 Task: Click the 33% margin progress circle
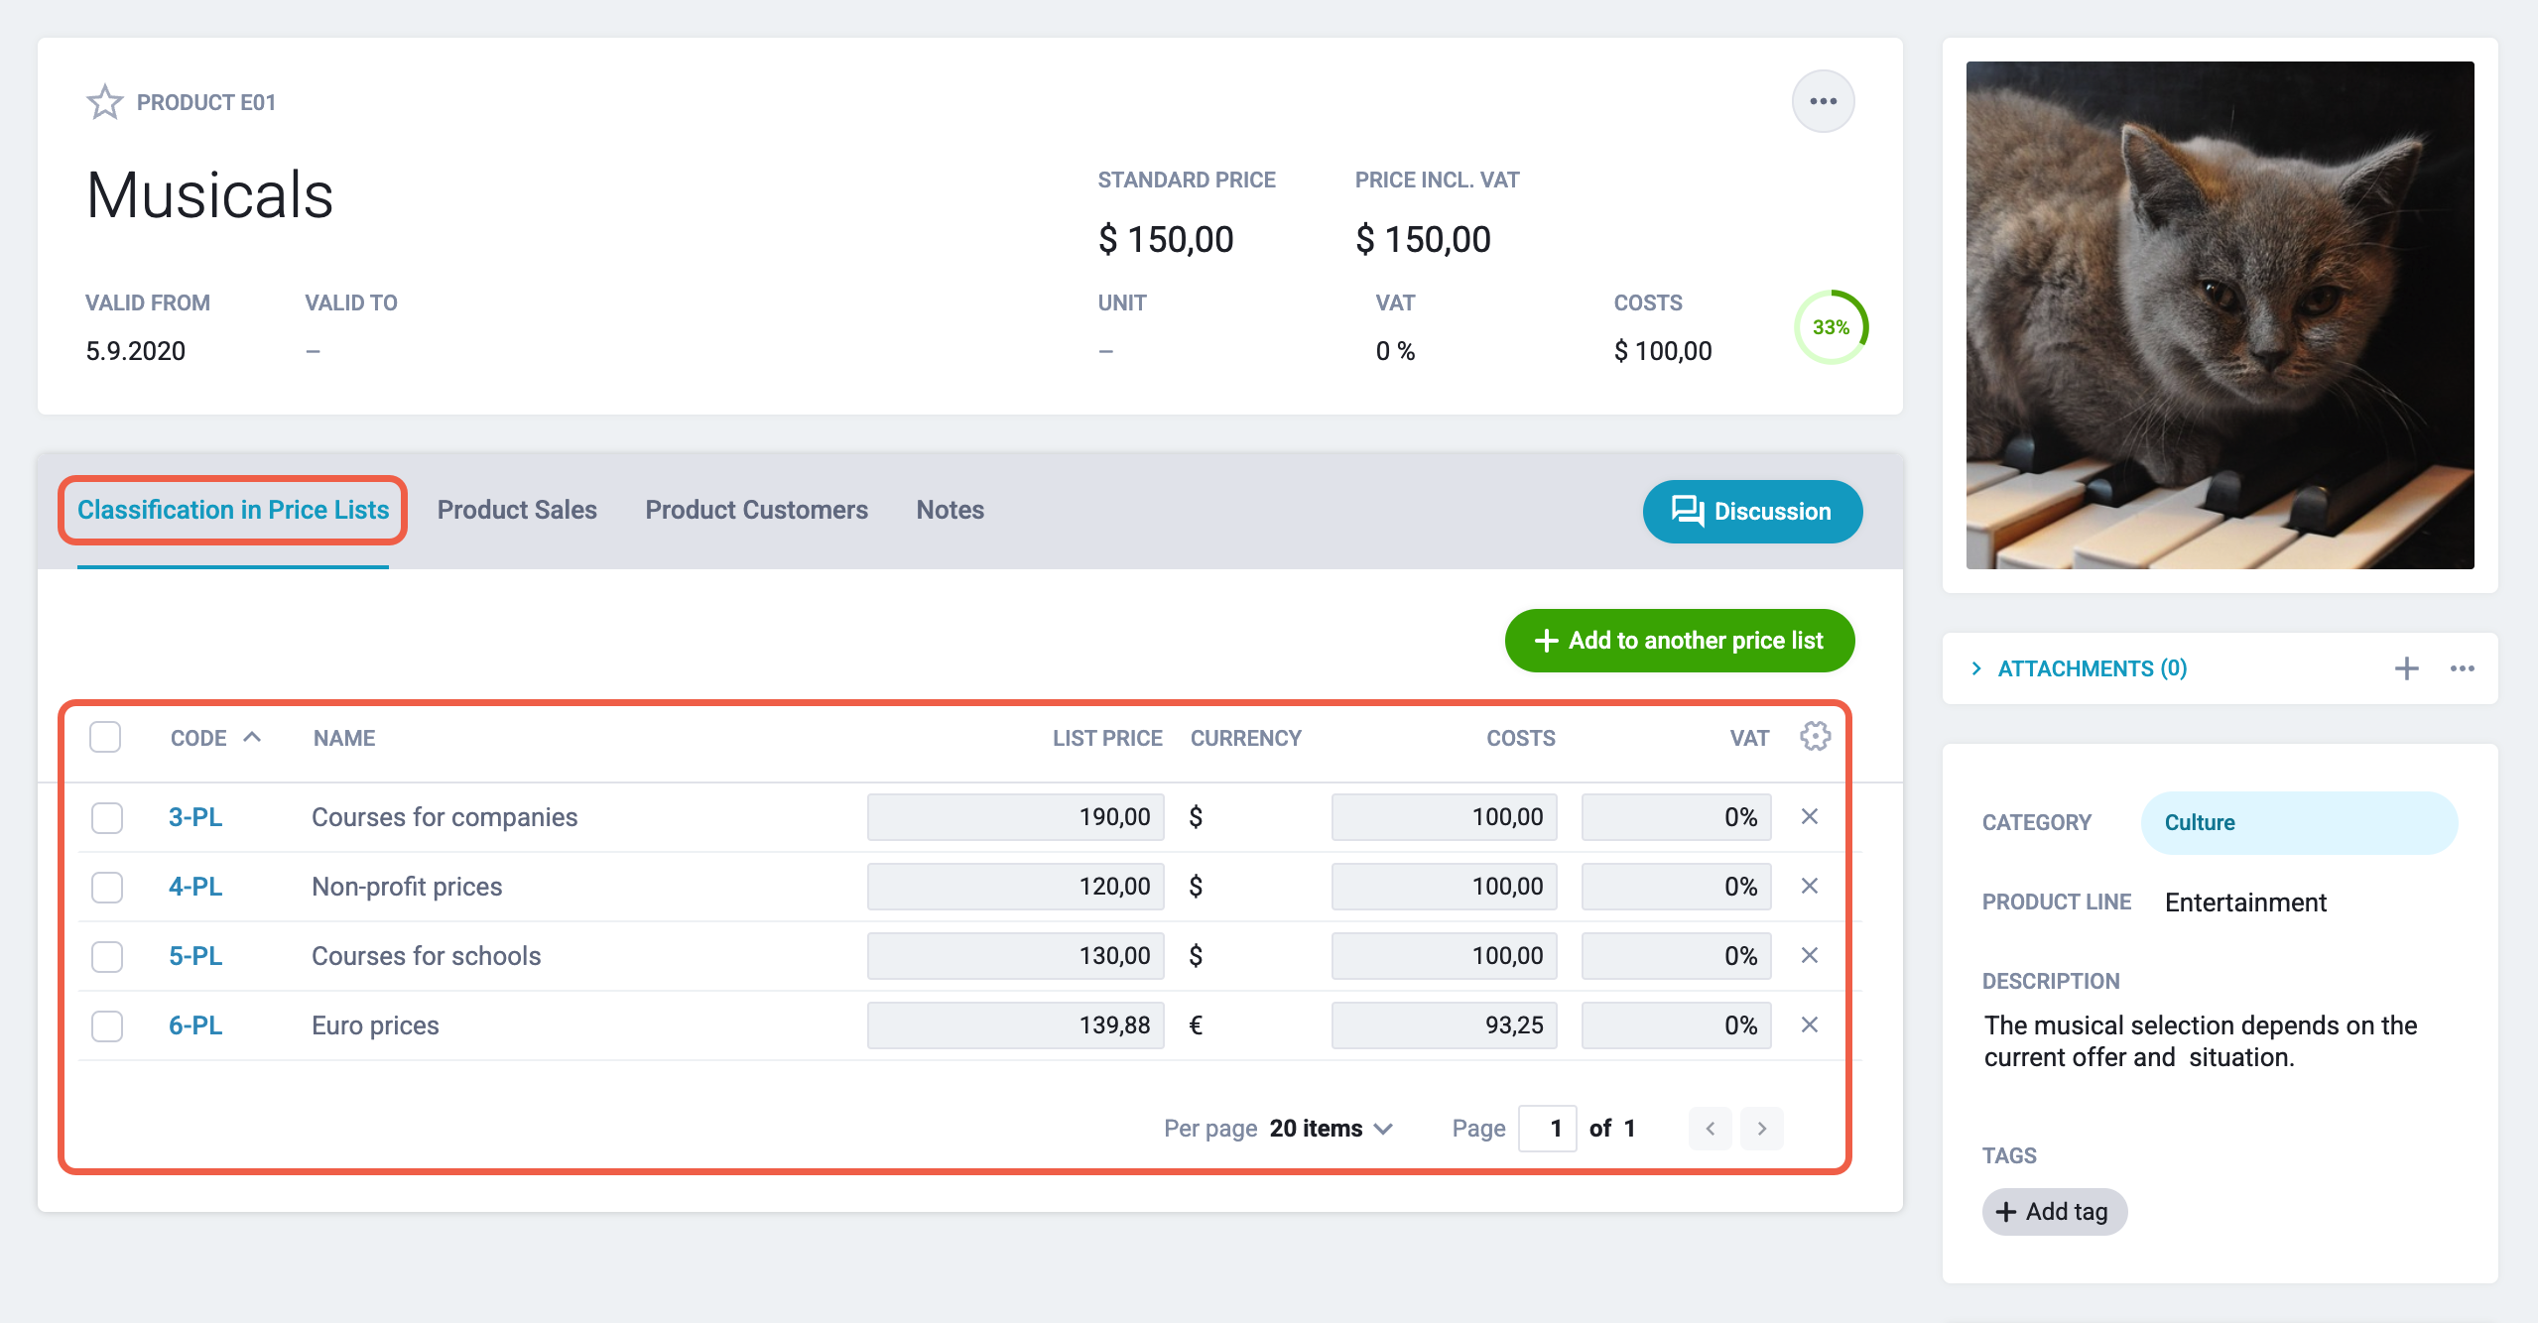point(1831,327)
